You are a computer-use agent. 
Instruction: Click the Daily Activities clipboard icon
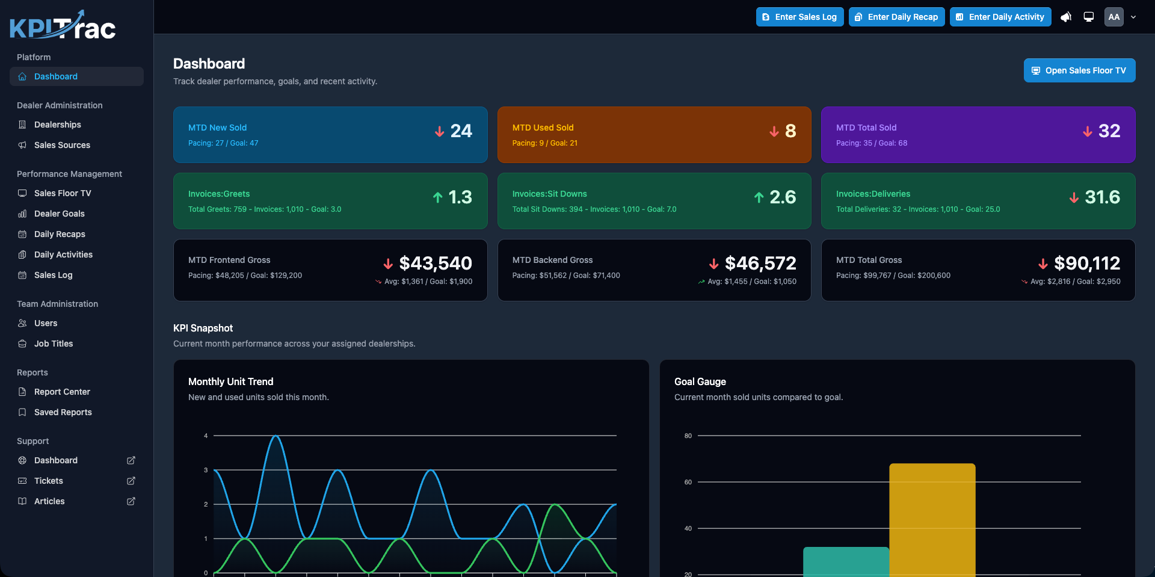[x=22, y=255]
